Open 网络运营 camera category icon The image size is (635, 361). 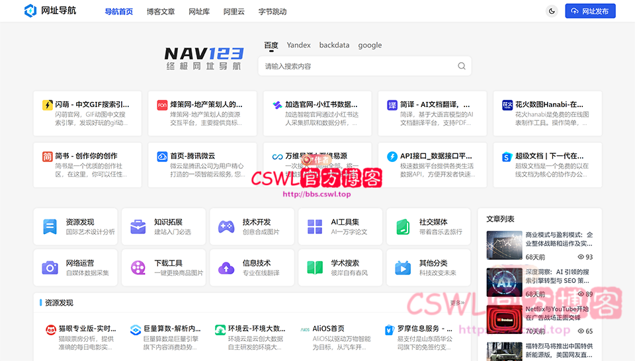[50, 267]
